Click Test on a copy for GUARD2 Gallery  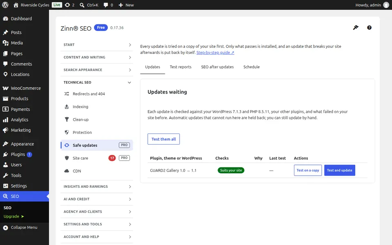[308, 170]
